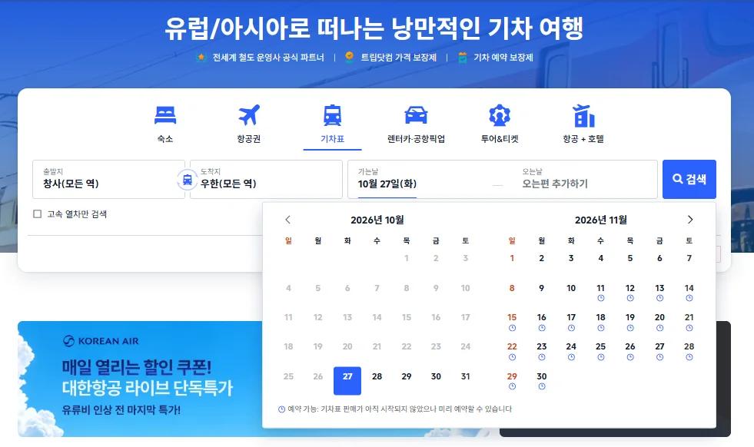
Task: Click the clock icon in pre-order legend
Action: [x=282, y=409]
